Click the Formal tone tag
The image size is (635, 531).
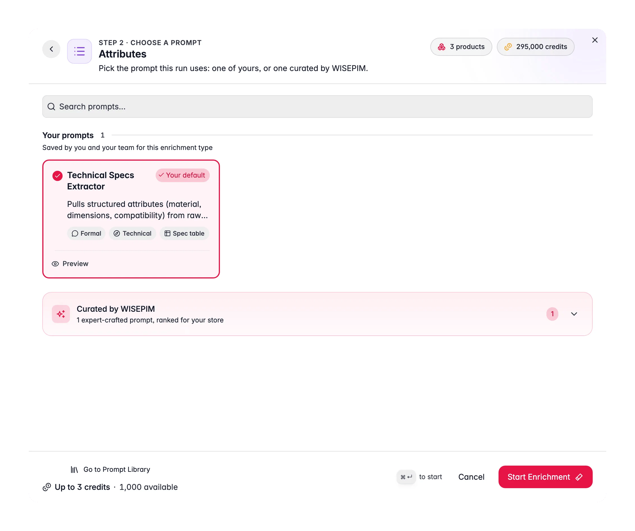(x=87, y=233)
